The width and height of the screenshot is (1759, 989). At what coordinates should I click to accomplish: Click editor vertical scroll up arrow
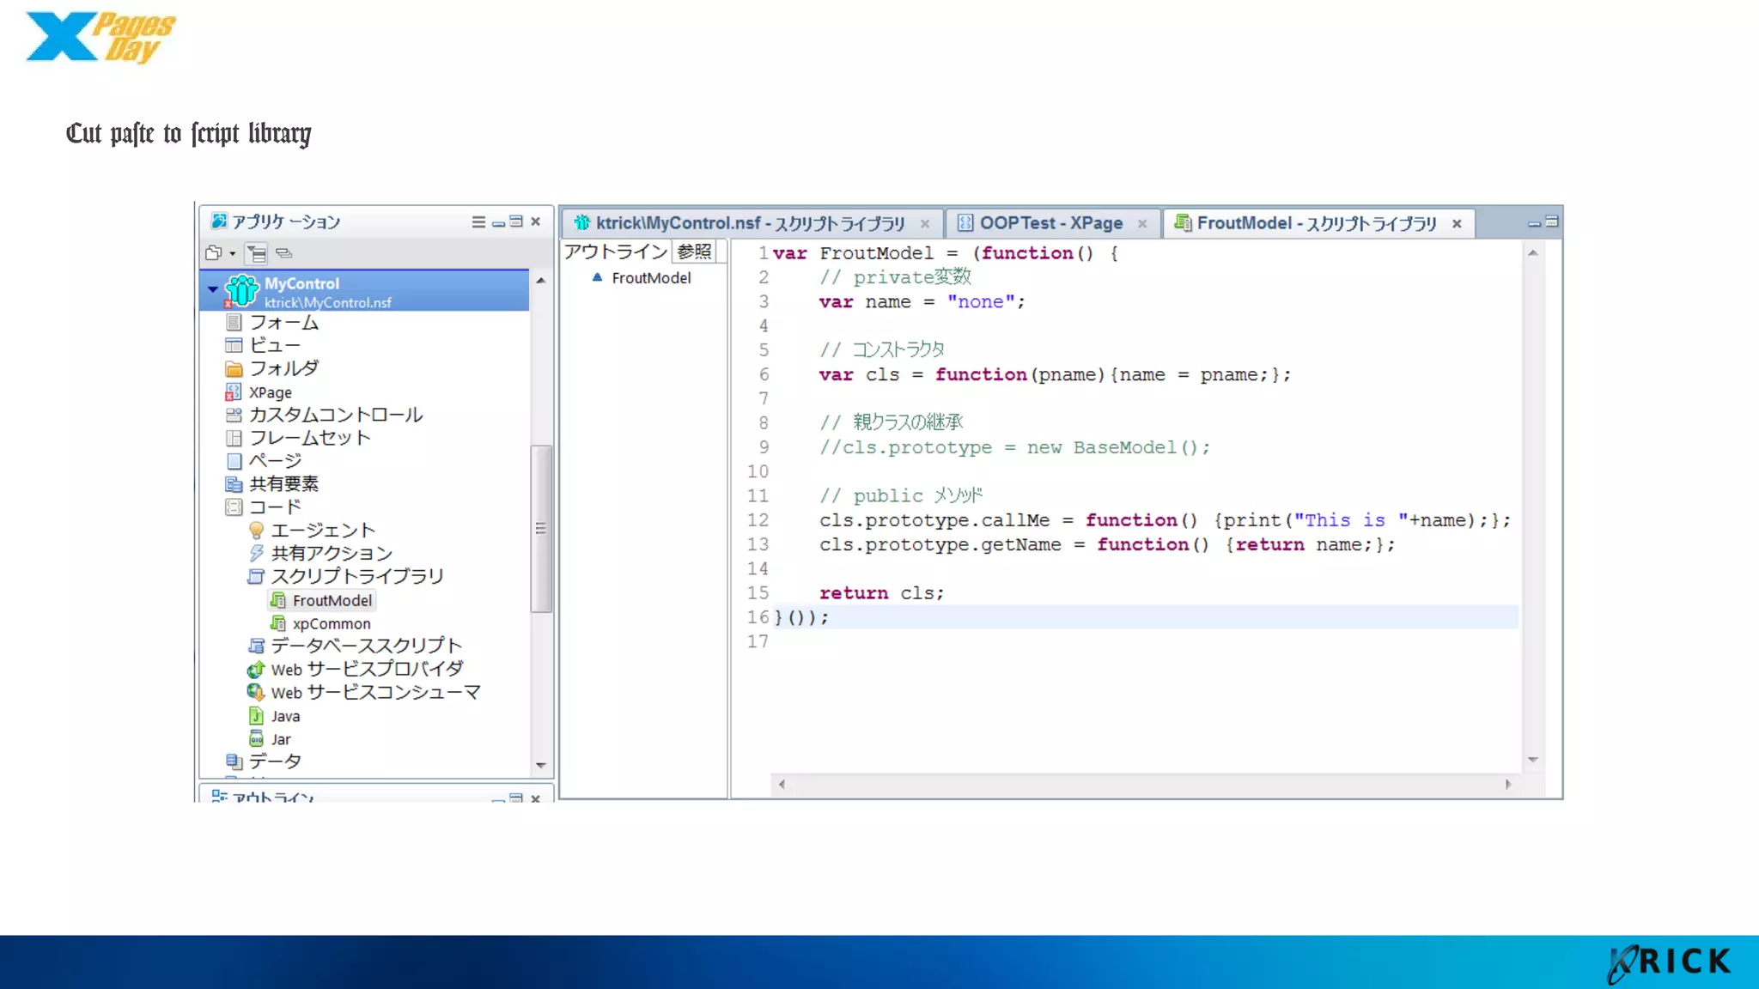click(1532, 253)
